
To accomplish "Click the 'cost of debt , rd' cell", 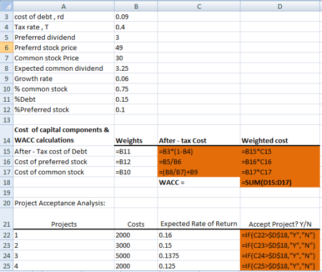I will 64,17.
